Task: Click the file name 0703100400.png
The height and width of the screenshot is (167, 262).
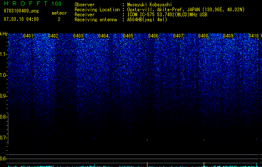Action: click(x=21, y=11)
